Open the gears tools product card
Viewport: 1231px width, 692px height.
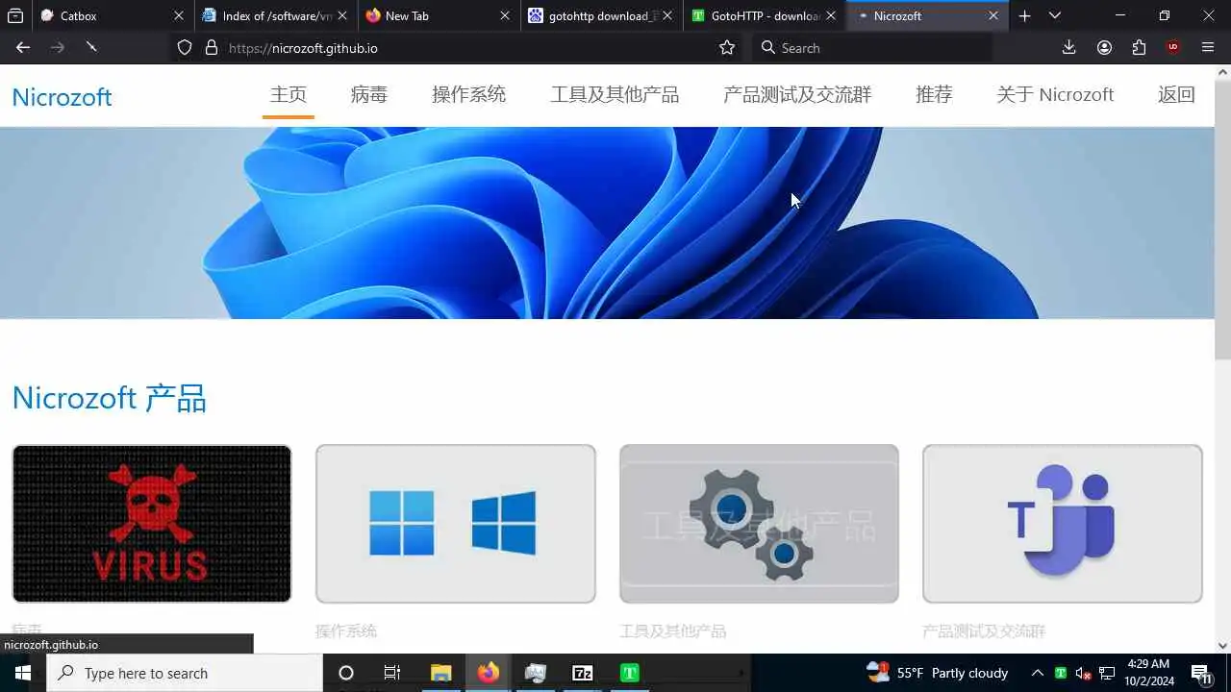759,524
